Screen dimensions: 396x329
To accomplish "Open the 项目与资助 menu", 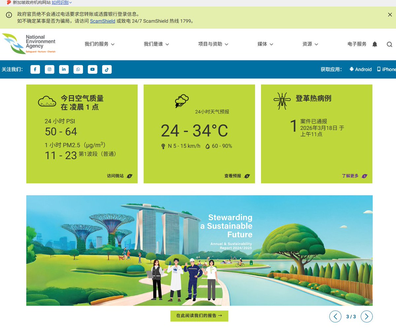I will (213, 44).
